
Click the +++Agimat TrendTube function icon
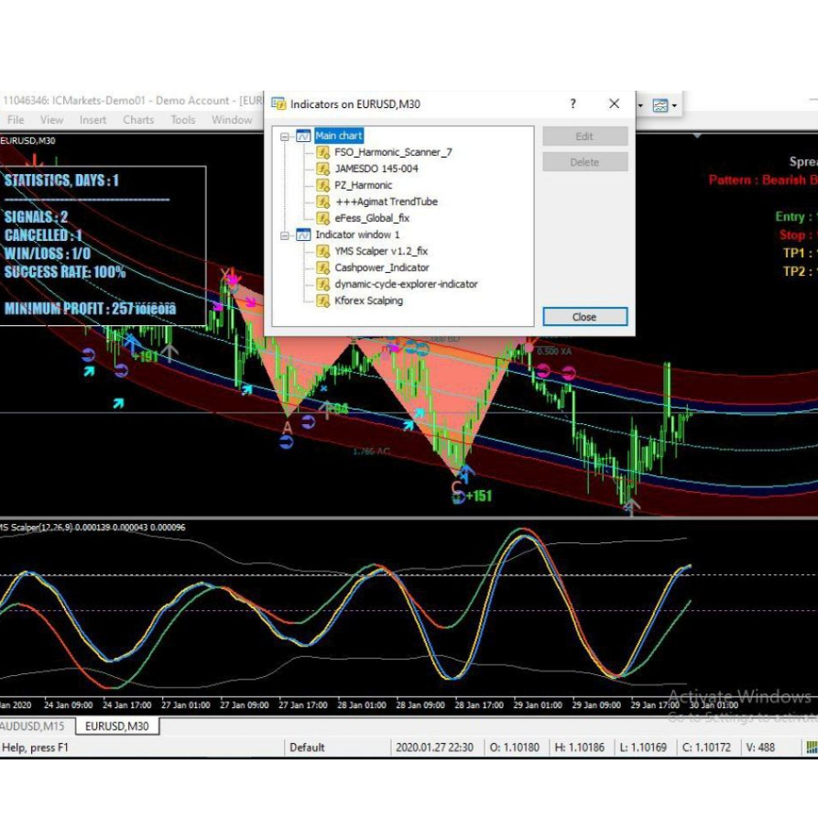[322, 202]
